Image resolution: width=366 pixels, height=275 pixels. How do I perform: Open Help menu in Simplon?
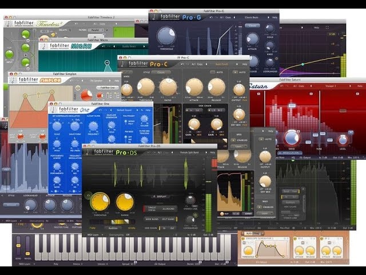point(117,81)
